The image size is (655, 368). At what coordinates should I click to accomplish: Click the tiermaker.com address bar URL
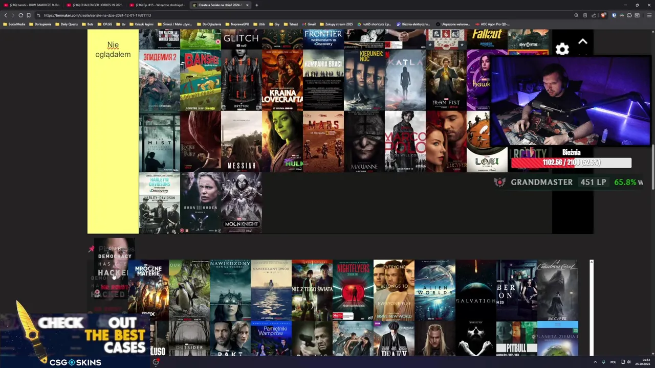pyautogui.click(x=97, y=15)
